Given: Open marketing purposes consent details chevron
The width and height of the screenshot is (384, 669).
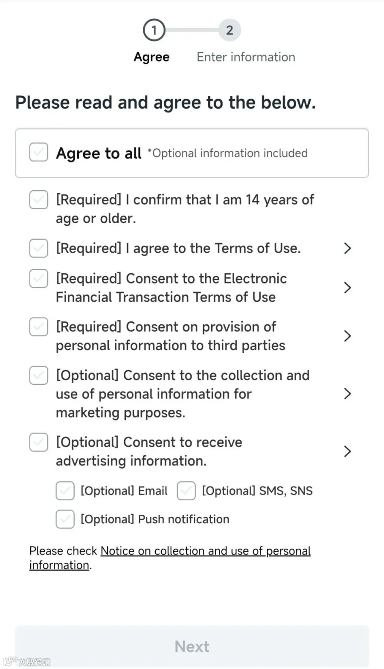Looking at the screenshot, I should click(x=347, y=394).
